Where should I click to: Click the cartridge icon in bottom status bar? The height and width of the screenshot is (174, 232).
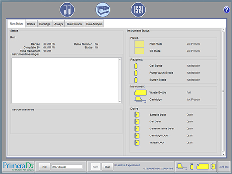(182, 167)
